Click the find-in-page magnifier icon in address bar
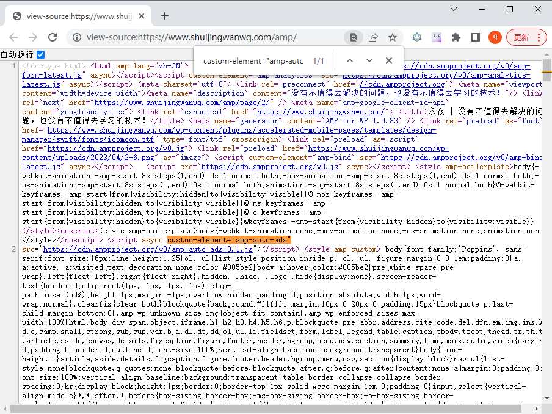Image resolution: width=552 pixels, height=414 pixels. coord(353,37)
